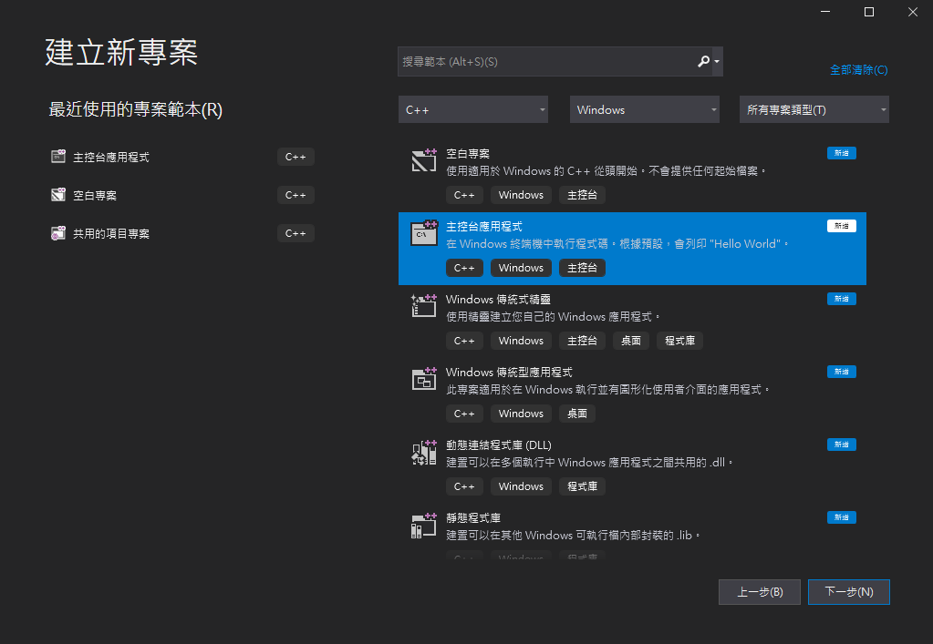Click the C++ tag under 動態連結程式庫
933x644 pixels.
pos(464,486)
